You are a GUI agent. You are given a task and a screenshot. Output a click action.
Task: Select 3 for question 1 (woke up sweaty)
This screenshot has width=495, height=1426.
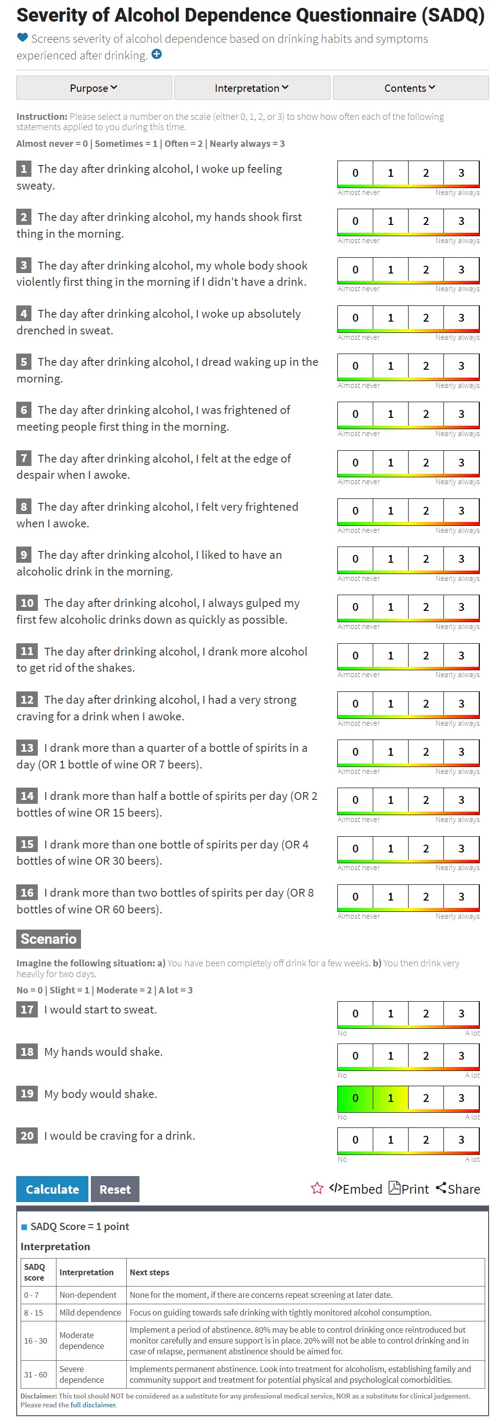click(x=461, y=173)
